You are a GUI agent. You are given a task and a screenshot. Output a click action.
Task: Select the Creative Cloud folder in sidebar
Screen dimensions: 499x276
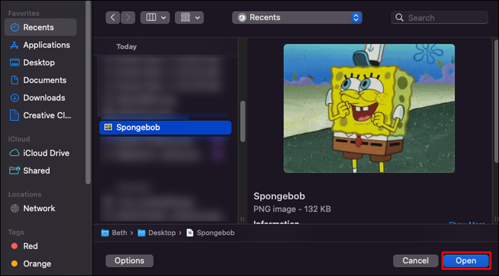47,115
